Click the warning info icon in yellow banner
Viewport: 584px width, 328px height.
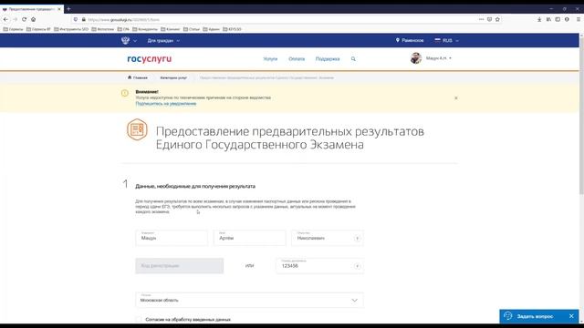tap(125, 93)
